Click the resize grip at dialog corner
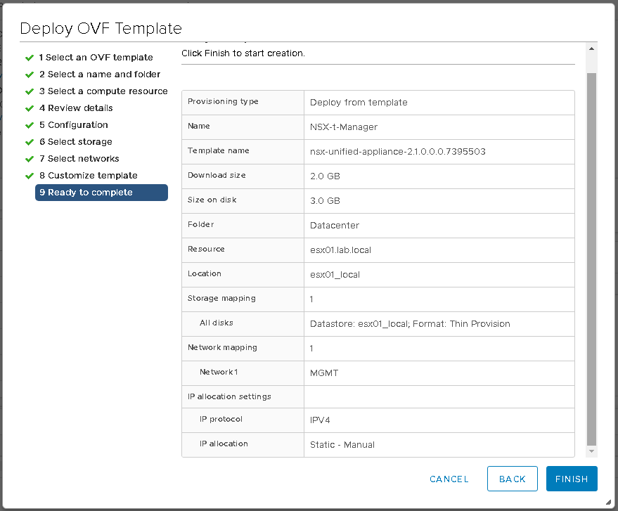 point(607,502)
